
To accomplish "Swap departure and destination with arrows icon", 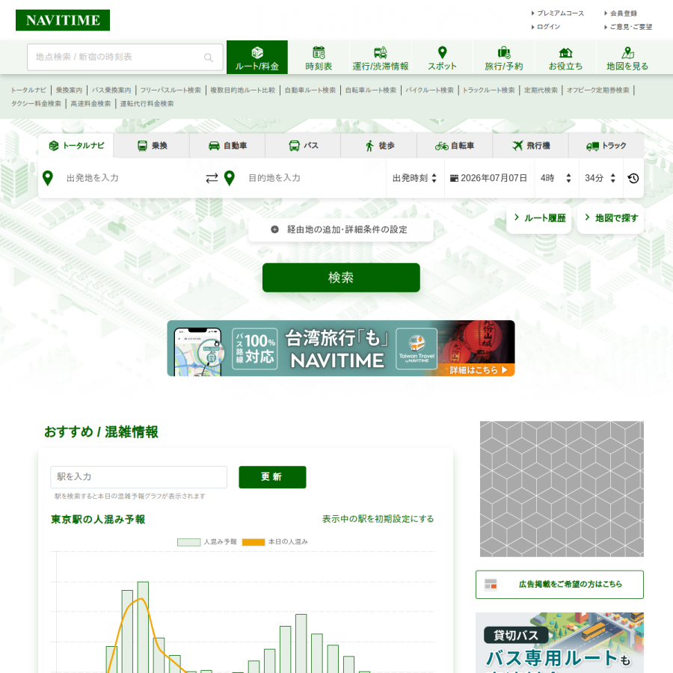I will [212, 178].
